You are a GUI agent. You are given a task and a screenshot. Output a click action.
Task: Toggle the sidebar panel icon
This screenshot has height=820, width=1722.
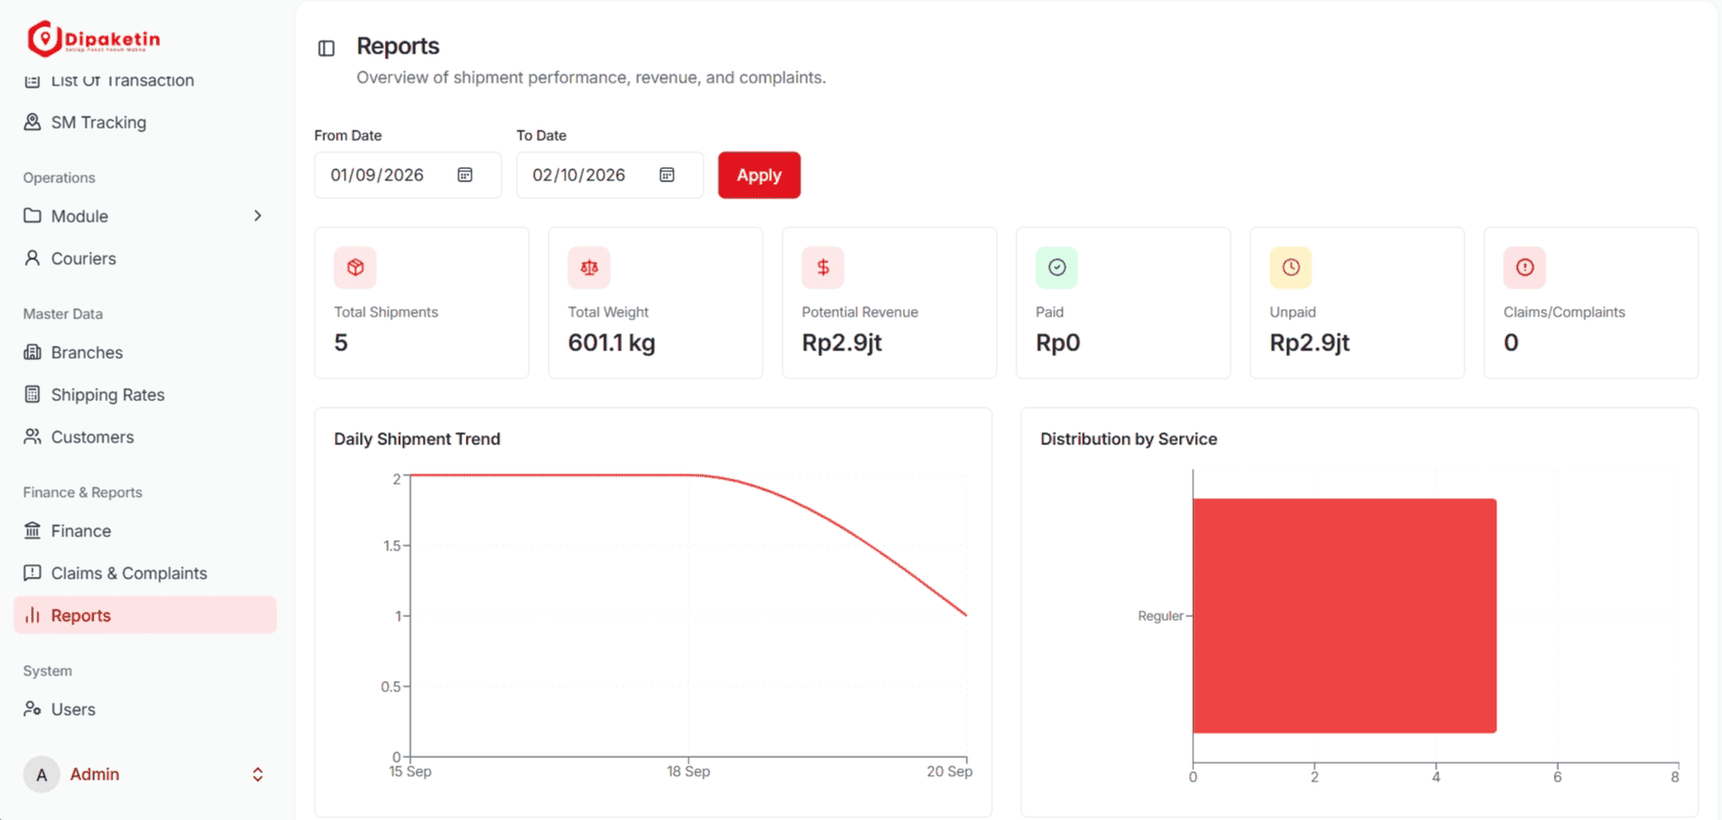pyautogui.click(x=326, y=48)
